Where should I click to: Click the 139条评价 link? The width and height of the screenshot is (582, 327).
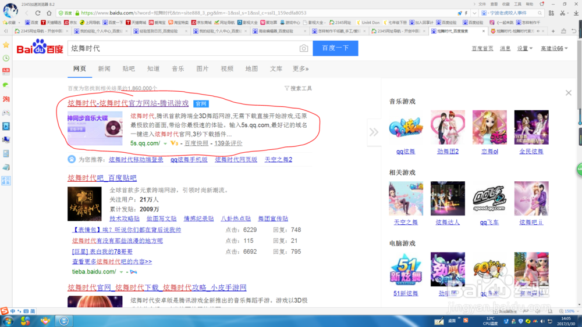[x=228, y=143]
